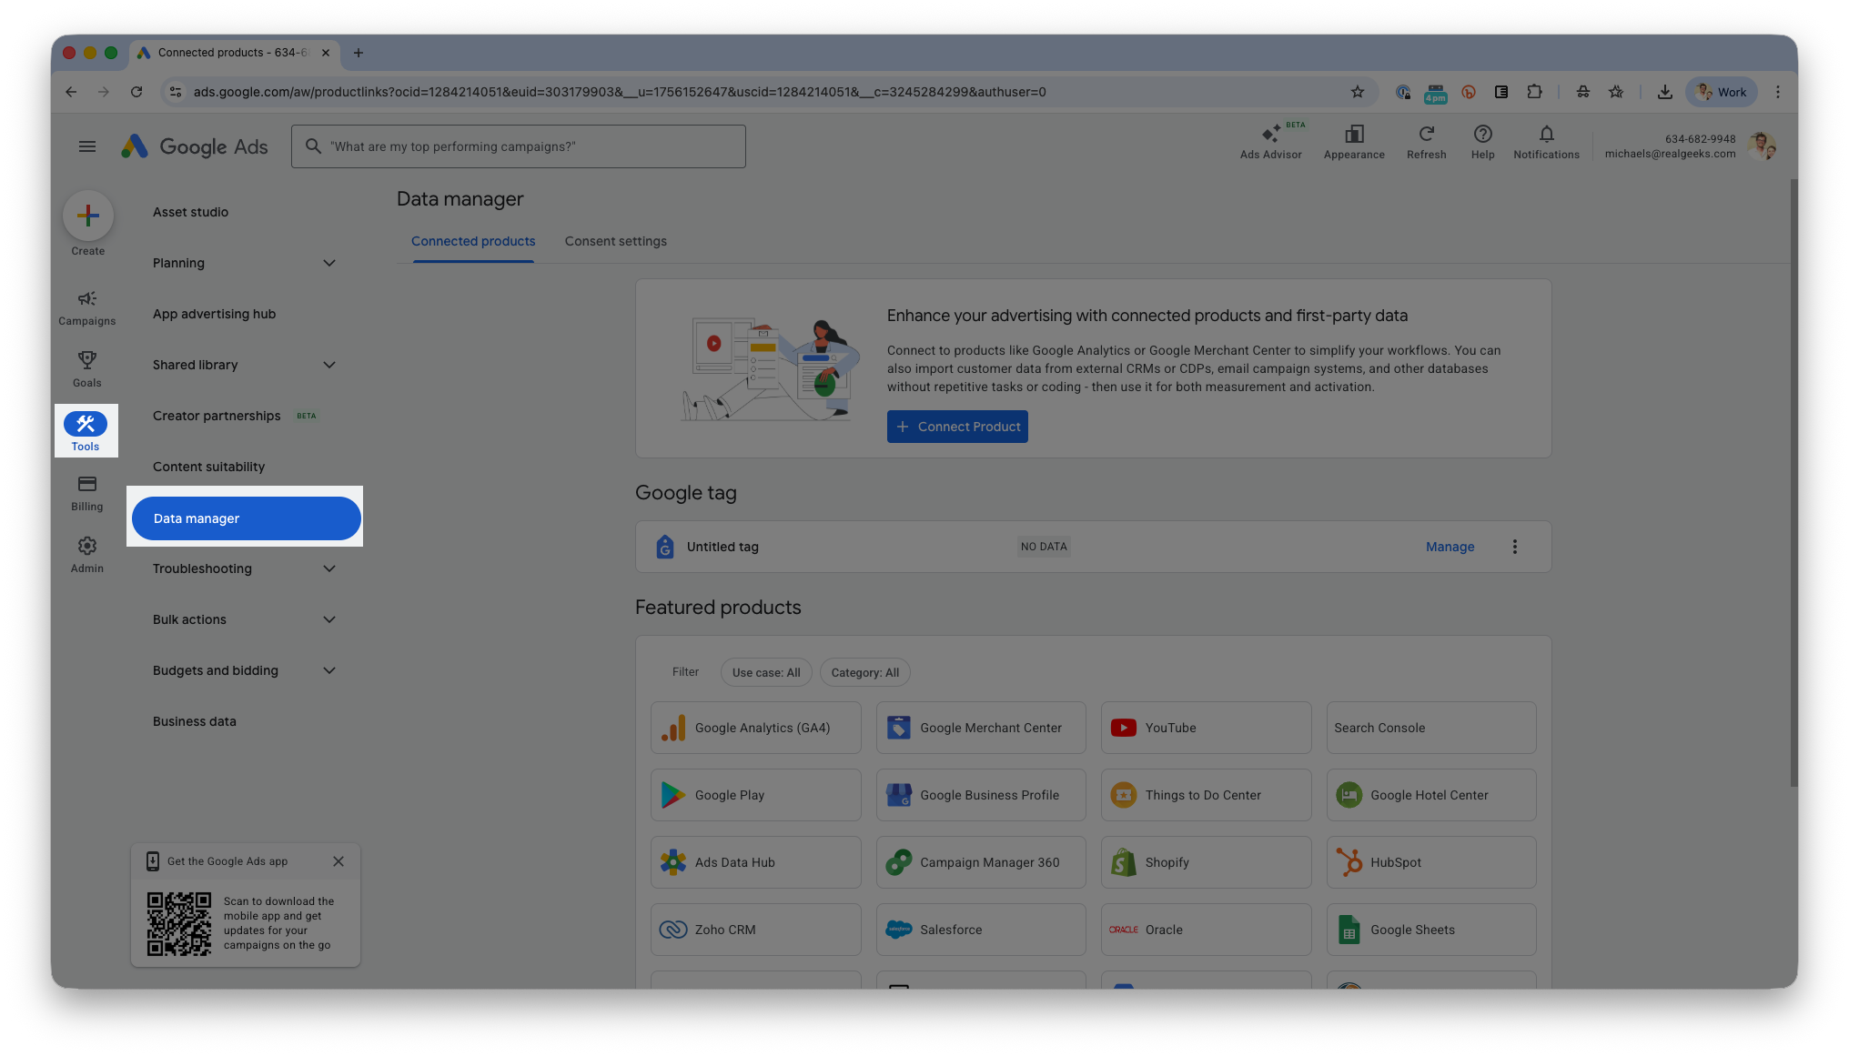The width and height of the screenshot is (1849, 1056).
Task: Open the Category: All filter
Action: (864, 673)
